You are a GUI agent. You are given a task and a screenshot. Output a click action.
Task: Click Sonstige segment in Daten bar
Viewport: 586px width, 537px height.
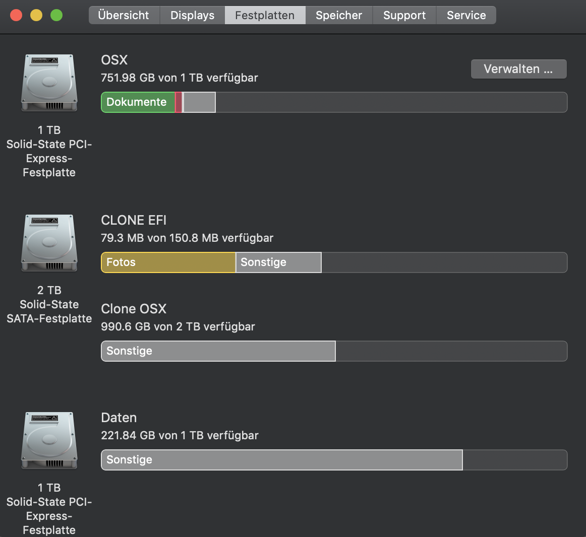point(281,460)
